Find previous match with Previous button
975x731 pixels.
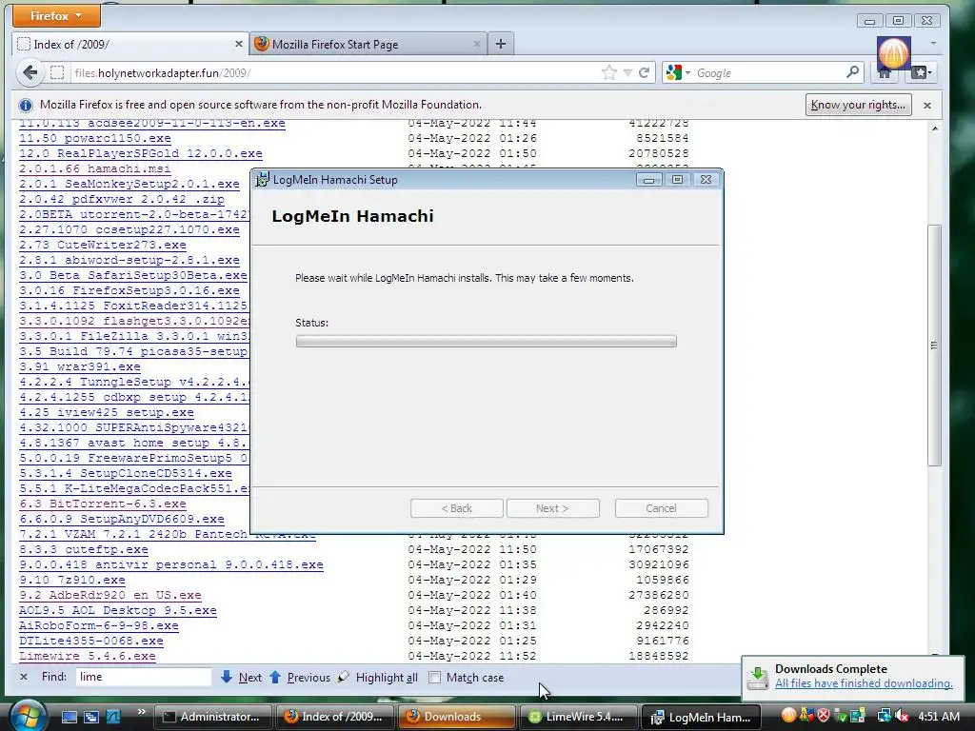point(300,678)
